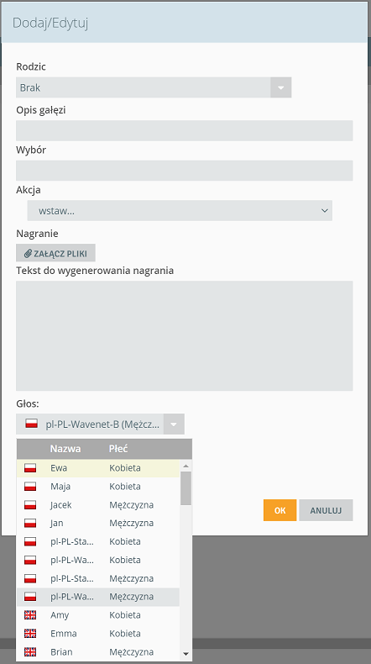Viewport: 371px width, 664px height.
Task: Click the Polish flag beside Jacek
Action: (x=30, y=505)
